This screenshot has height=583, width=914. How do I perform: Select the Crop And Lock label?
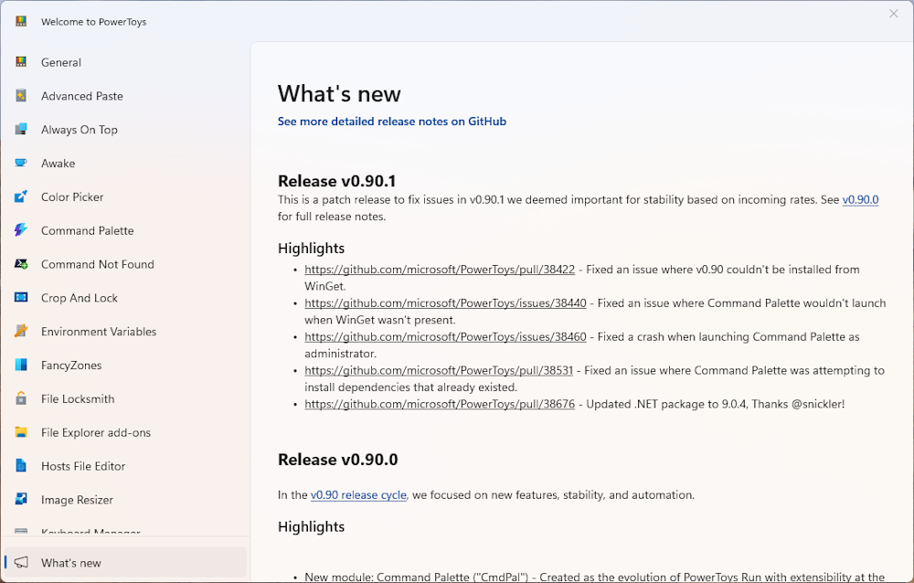coord(80,298)
